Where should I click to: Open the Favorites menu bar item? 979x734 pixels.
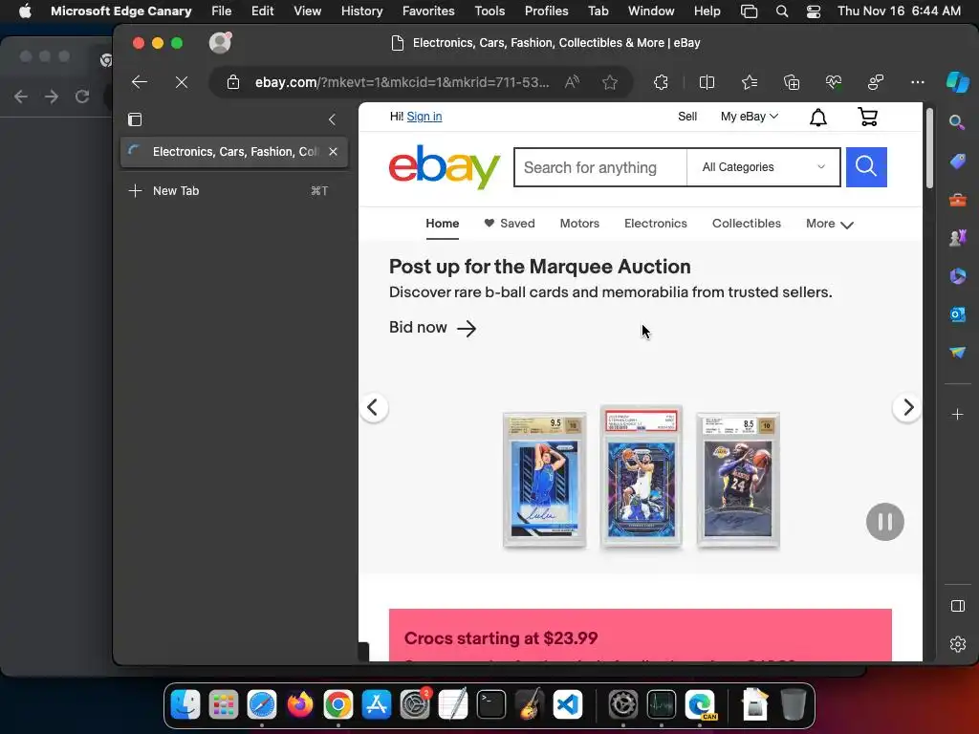[428, 11]
